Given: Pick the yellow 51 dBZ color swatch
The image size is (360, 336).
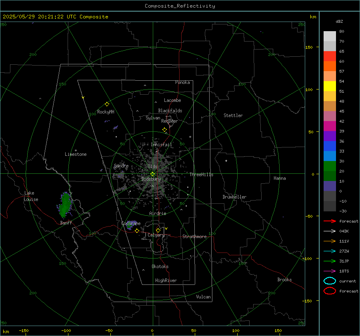Looking at the screenshot, I should [330, 86].
